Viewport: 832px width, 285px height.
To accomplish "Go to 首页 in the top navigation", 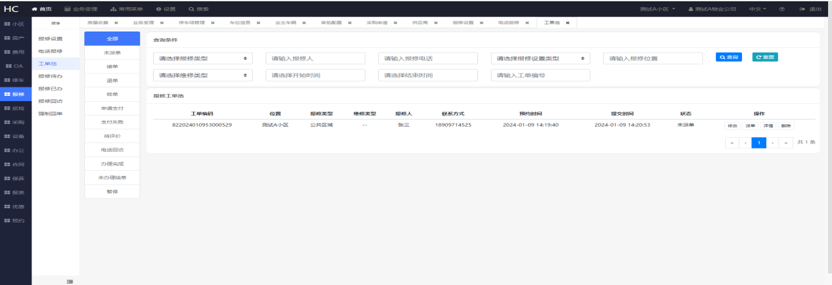I will click(x=41, y=9).
